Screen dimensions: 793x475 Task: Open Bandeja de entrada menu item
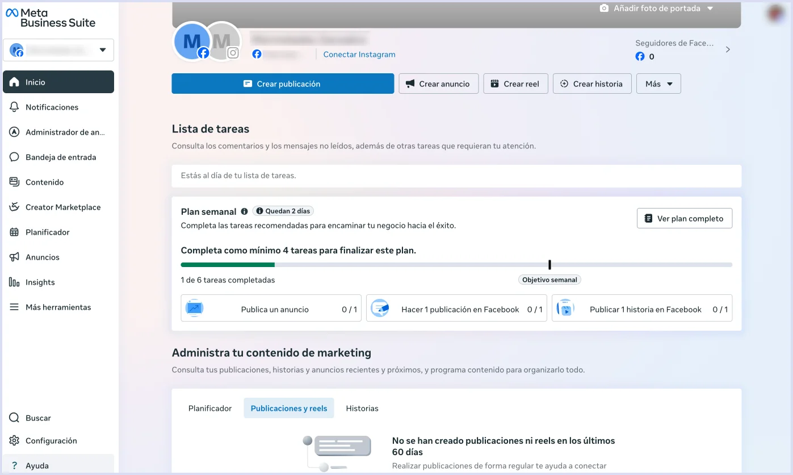pyautogui.click(x=58, y=157)
